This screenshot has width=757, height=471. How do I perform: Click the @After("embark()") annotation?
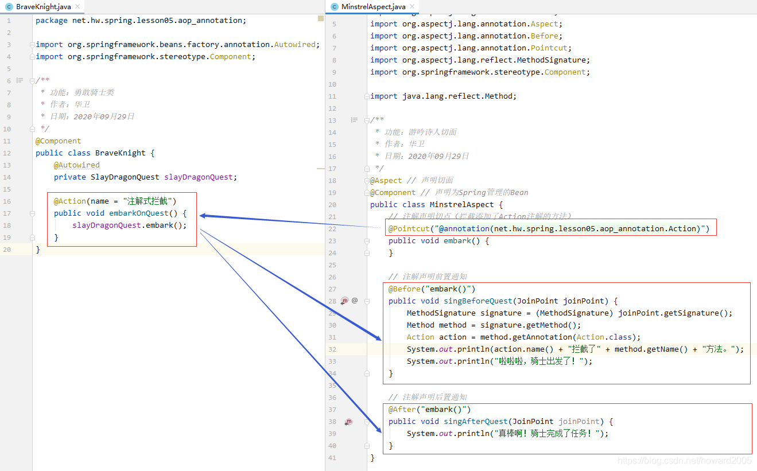[x=430, y=410]
